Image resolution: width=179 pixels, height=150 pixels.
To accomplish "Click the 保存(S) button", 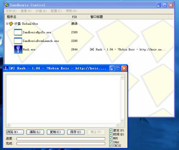I will click(x=76, y=132).
